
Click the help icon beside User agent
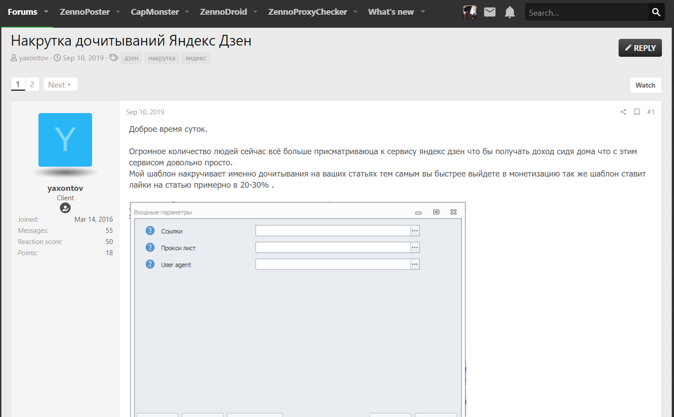pyautogui.click(x=150, y=264)
